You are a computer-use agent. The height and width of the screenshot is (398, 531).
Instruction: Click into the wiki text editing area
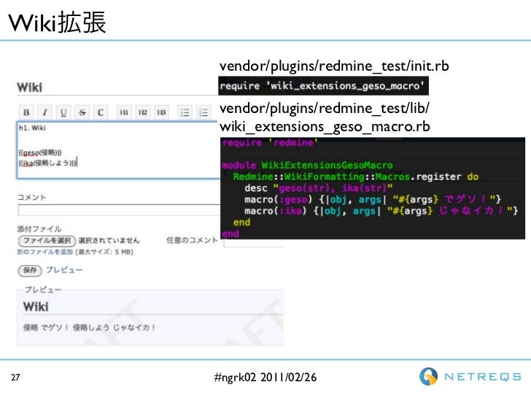(118, 149)
